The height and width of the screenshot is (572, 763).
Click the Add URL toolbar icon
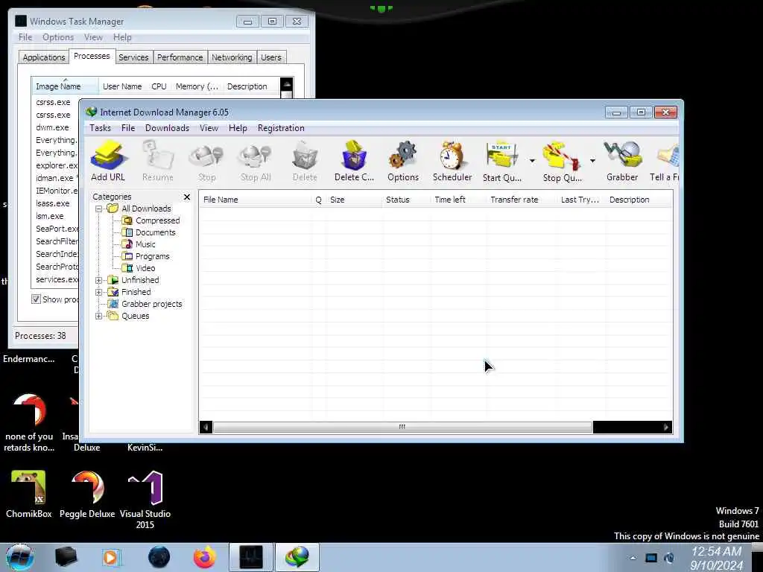(108, 162)
